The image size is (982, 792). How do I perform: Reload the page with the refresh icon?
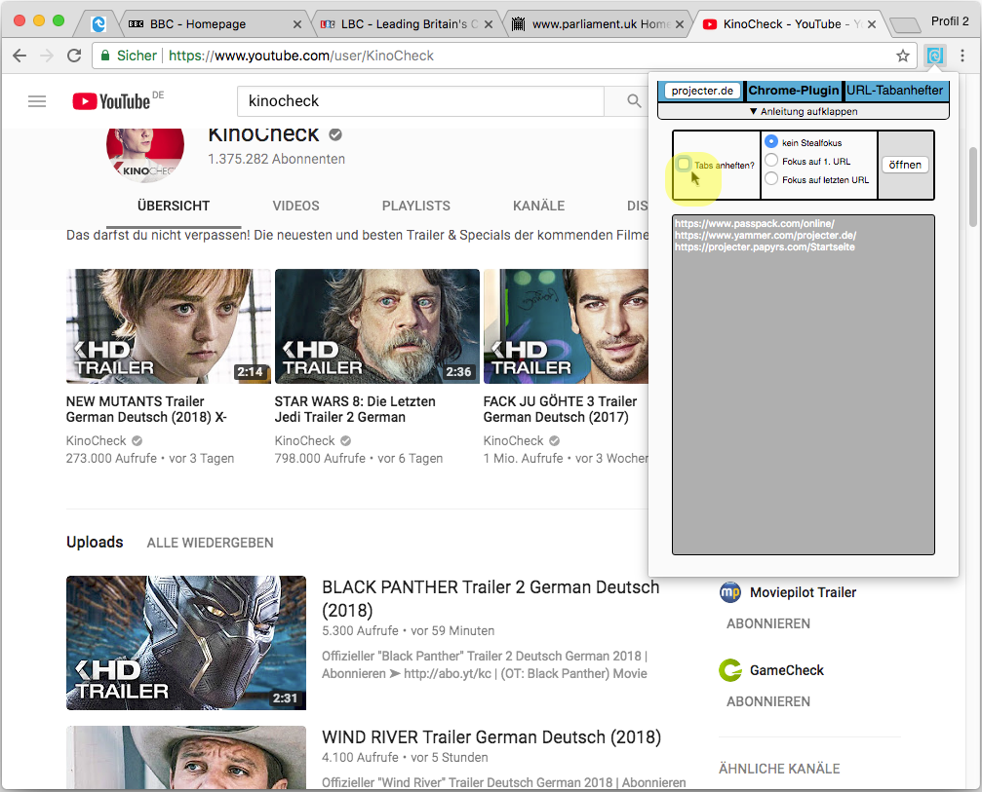[x=74, y=56]
